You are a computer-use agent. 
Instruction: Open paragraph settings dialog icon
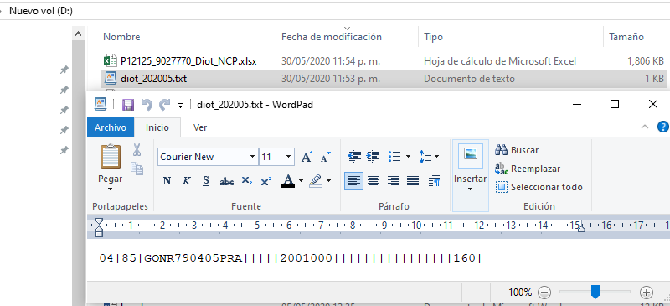[x=435, y=181]
